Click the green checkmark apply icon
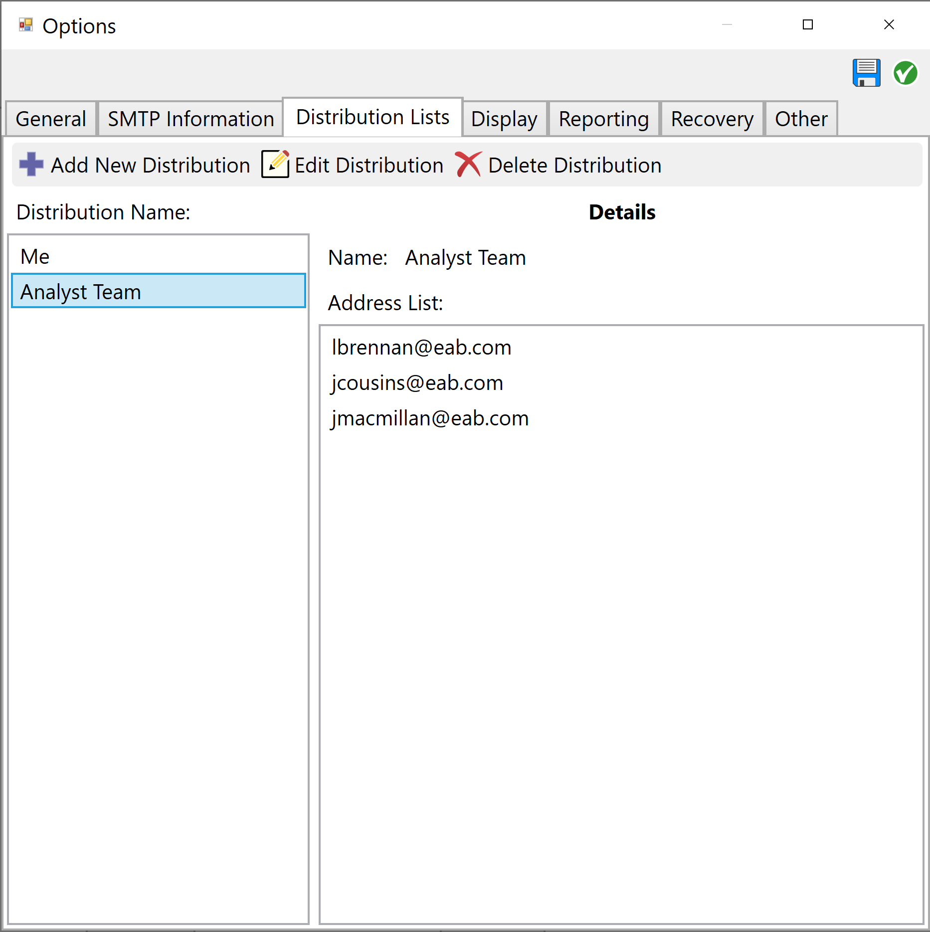930x932 pixels. tap(905, 73)
